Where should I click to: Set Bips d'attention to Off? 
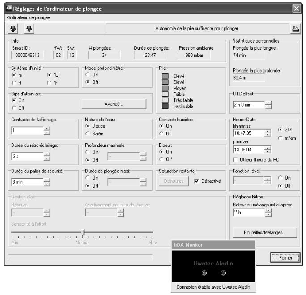(14, 108)
